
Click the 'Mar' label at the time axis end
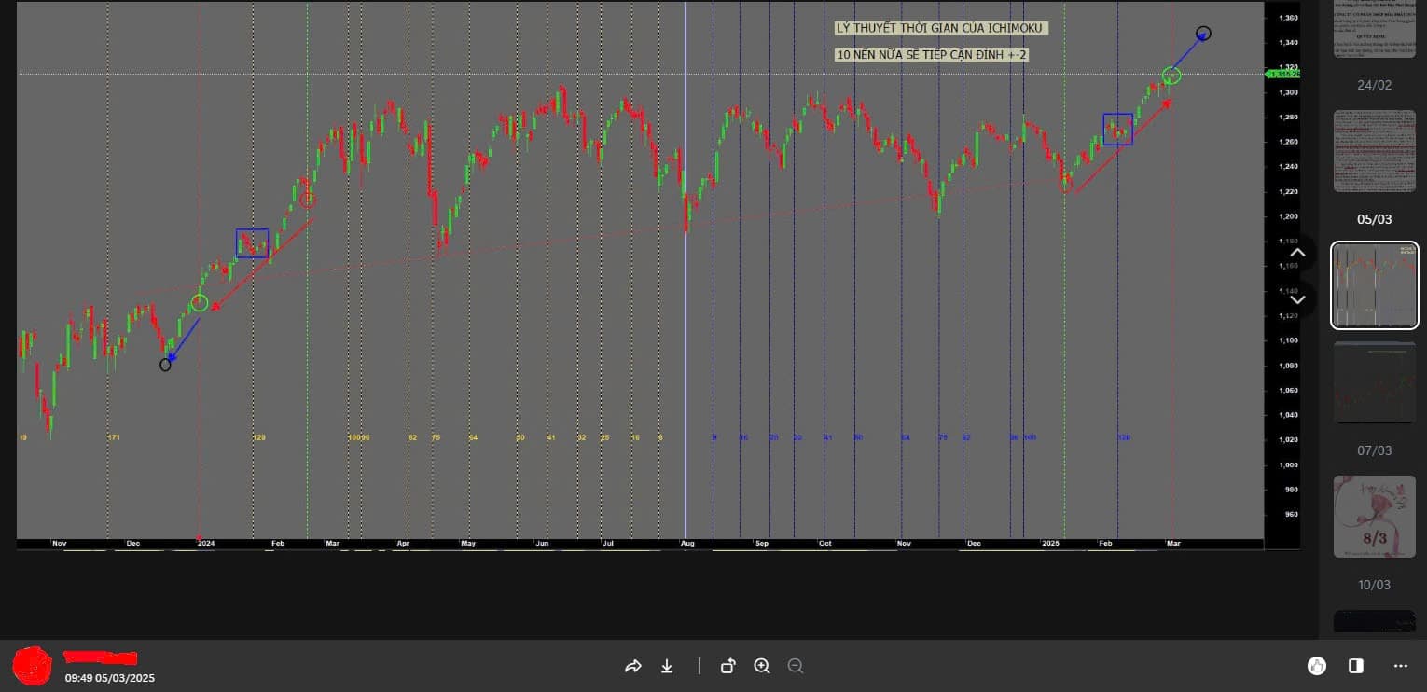1173,543
